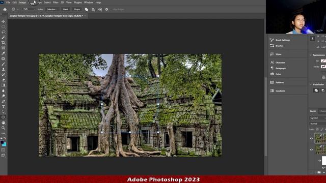Hide the top layer with eye icon
Screen dimensions: 326x183
pyautogui.click(x=311, y=138)
